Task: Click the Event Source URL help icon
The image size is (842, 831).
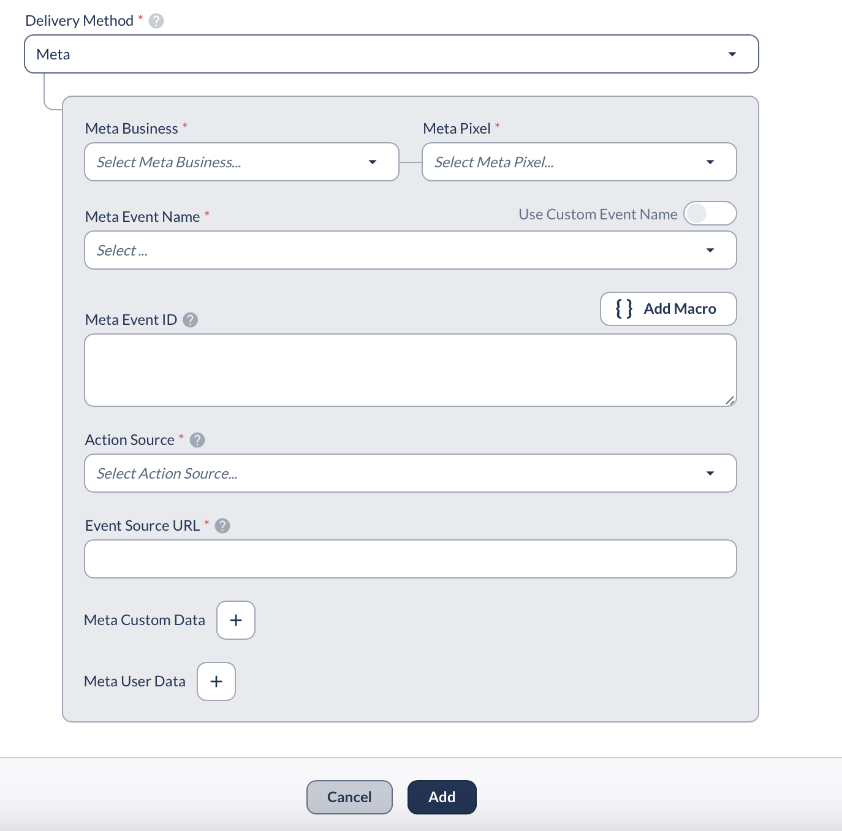Action: coord(222,526)
